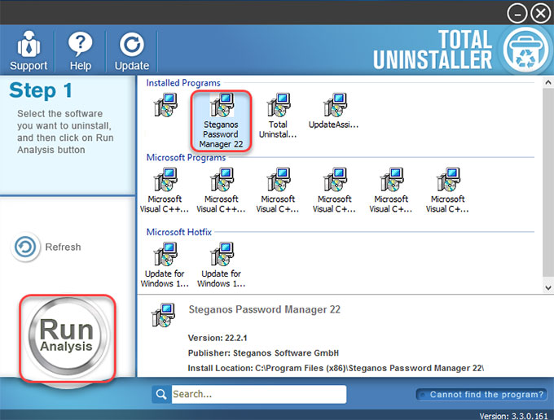
Task: Select the first Update for Windows 1... hotfix
Action: [x=165, y=265]
